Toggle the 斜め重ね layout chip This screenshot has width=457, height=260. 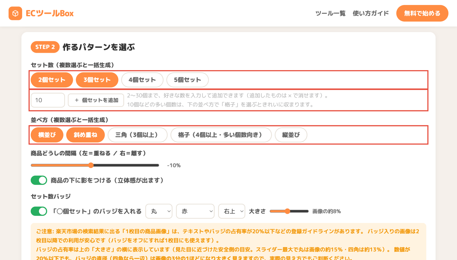[x=86, y=135]
